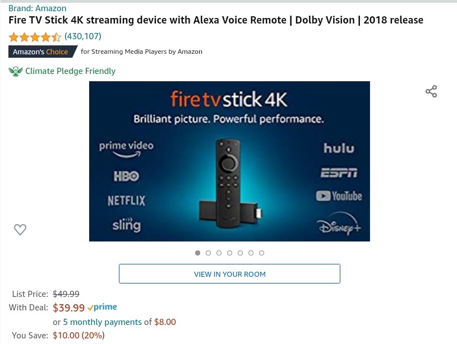
Task: Click the $39.99 deal price
Action: click(x=69, y=308)
